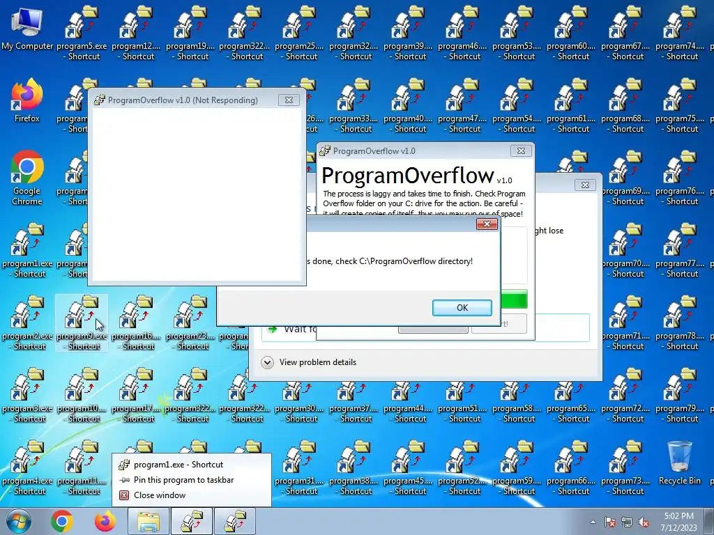Select the program32 shortcut icon
Viewport: 714px width, 535px height.
(x=354, y=33)
